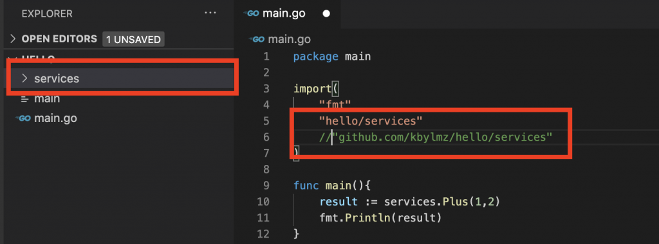Expand the Open Editors section

pyautogui.click(x=13, y=39)
